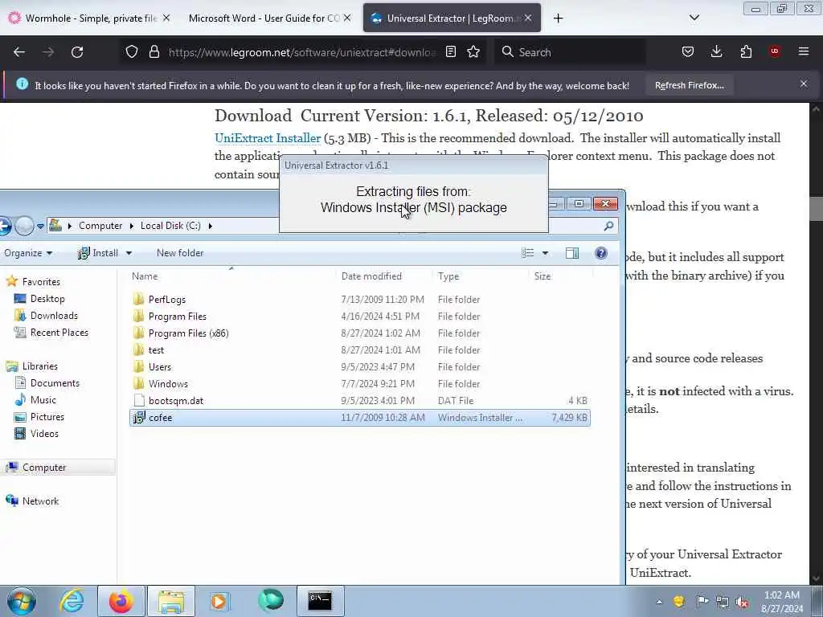Select the bootsqm.dat file

coord(359,400)
